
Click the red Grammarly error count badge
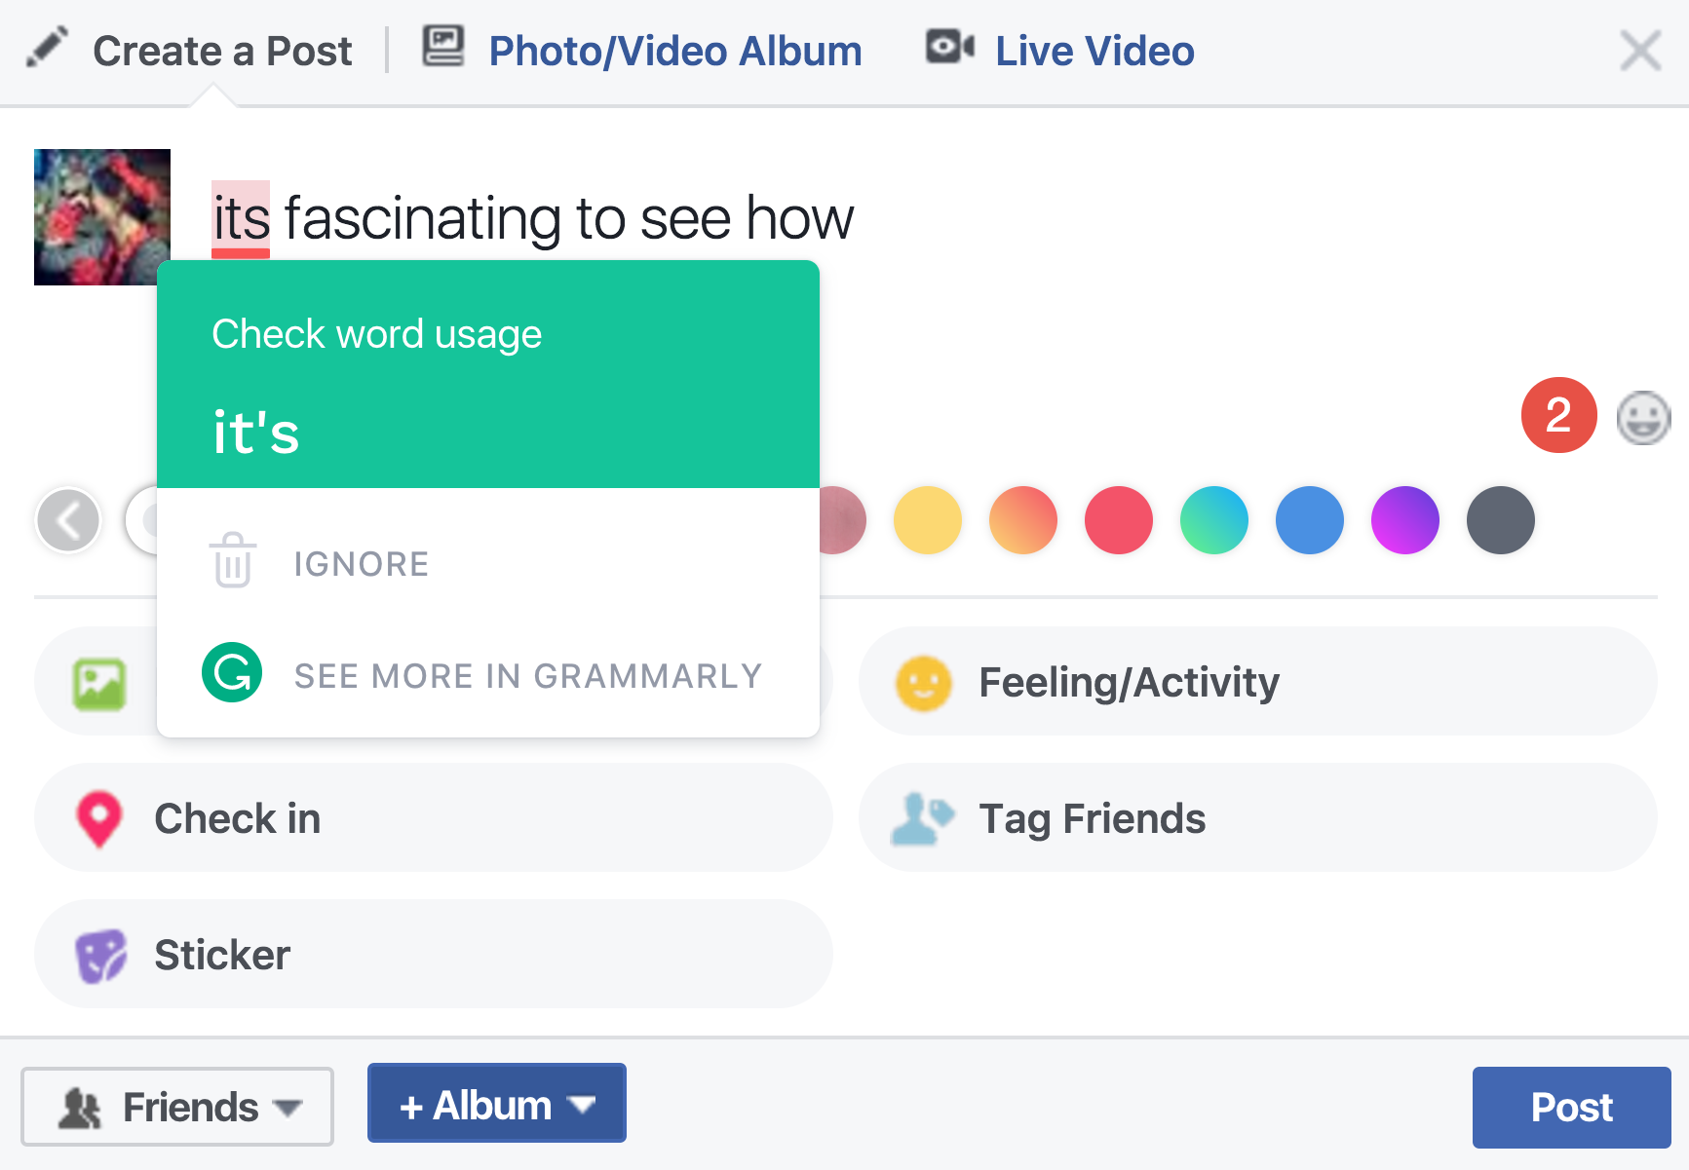point(1558,416)
